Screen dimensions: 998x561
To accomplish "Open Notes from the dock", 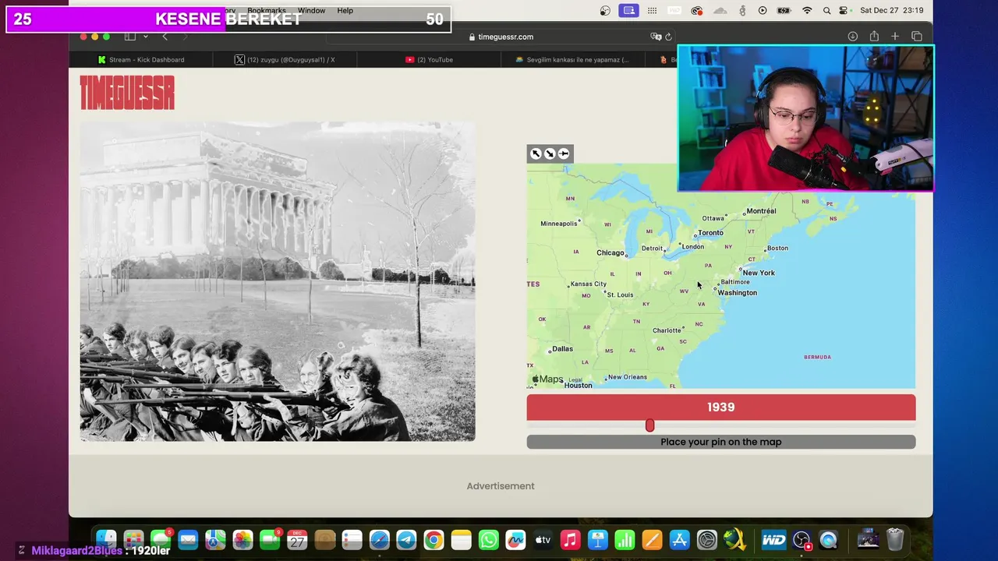I will pyautogui.click(x=461, y=539).
